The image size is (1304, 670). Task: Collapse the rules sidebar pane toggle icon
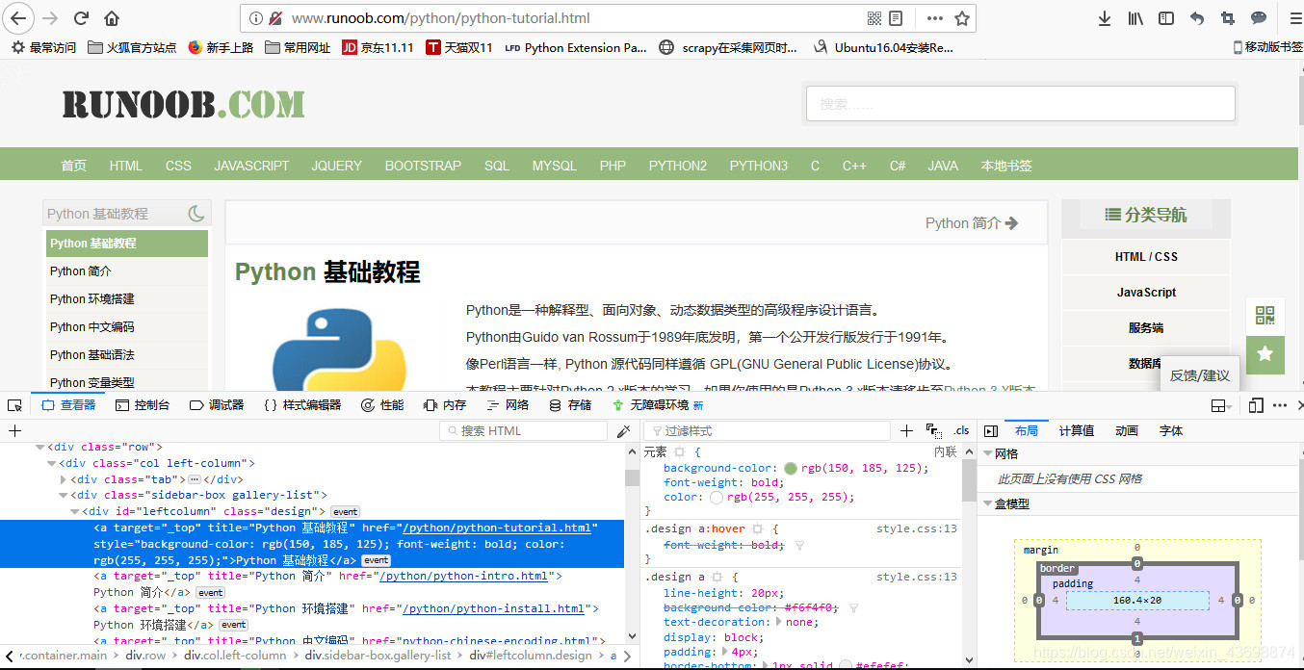tap(990, 430)
